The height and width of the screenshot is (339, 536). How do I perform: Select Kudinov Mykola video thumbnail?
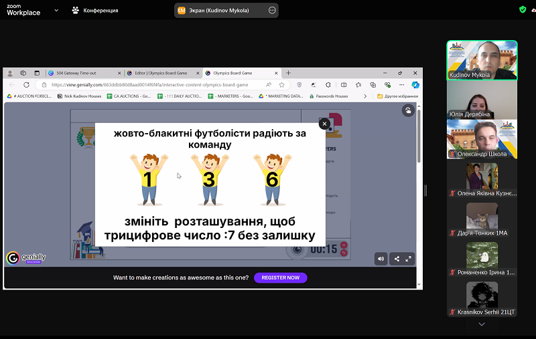click(482, 60)
